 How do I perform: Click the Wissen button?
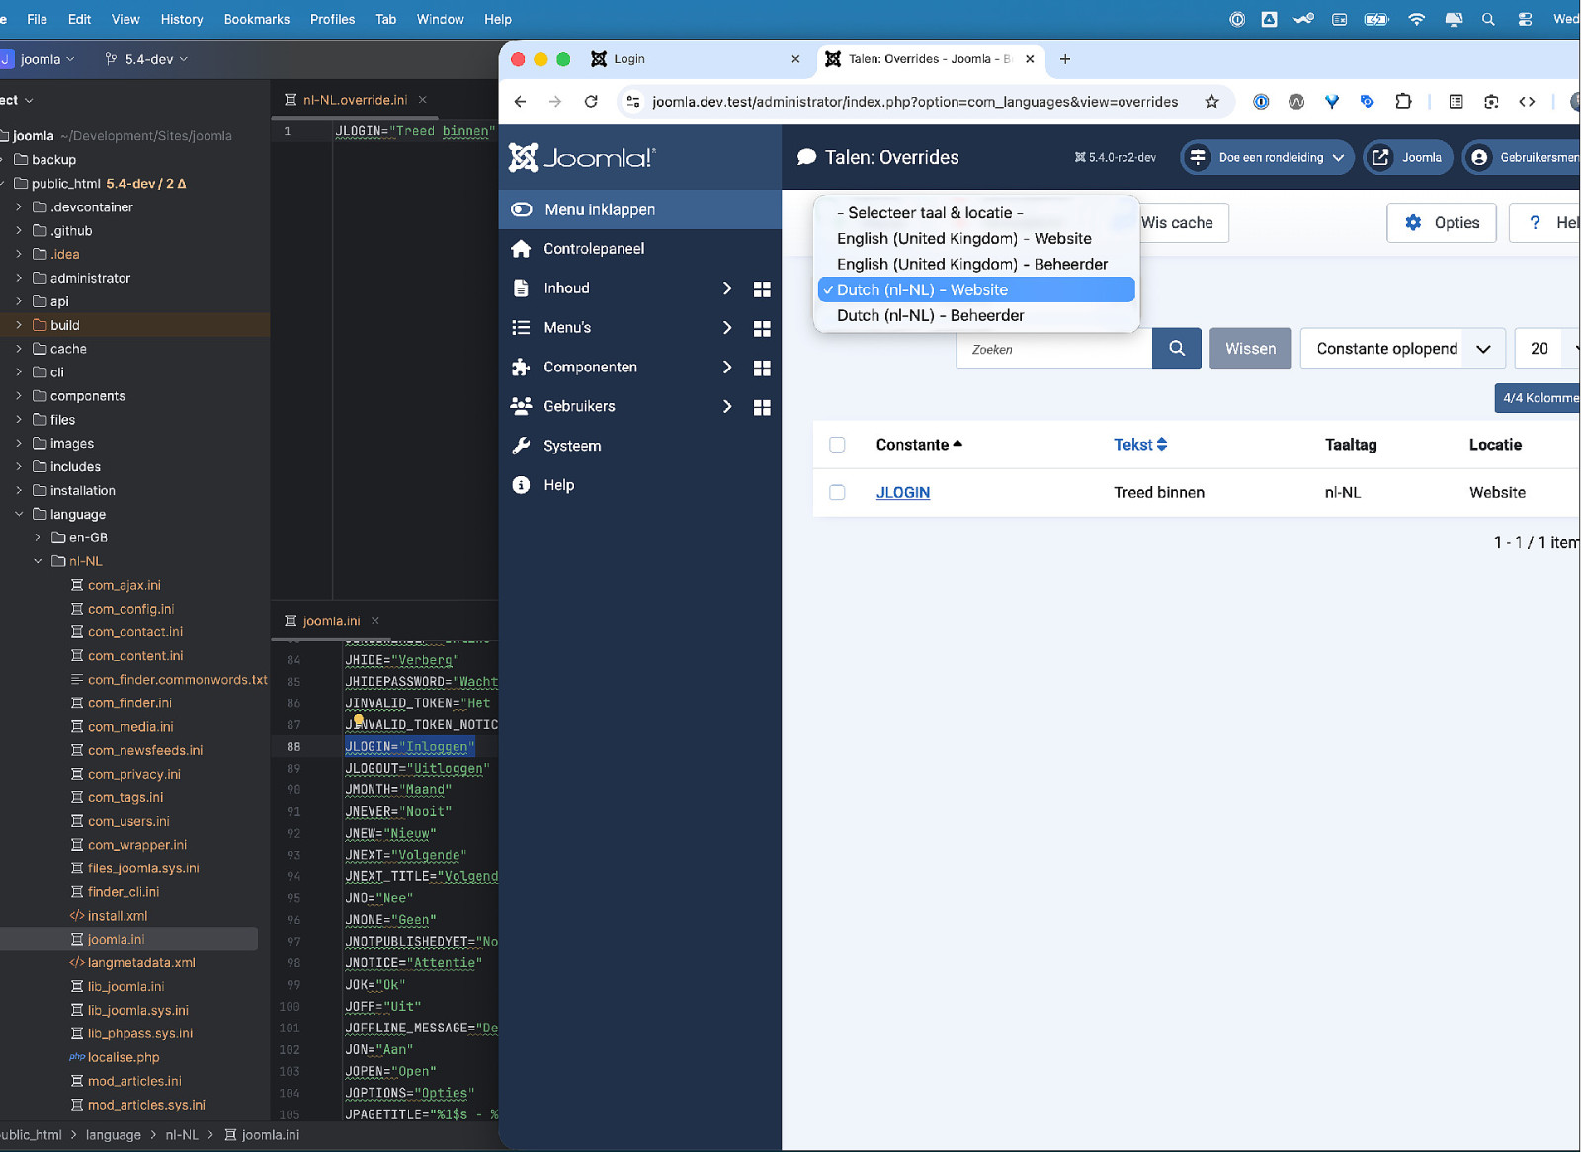click(x=1250, y=349)
